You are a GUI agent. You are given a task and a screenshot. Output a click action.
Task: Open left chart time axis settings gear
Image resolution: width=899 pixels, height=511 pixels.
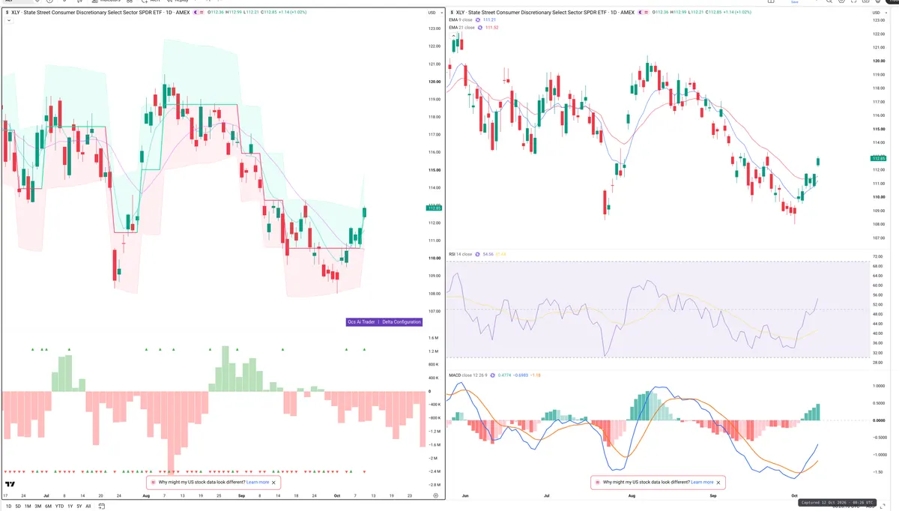point(435,497)
